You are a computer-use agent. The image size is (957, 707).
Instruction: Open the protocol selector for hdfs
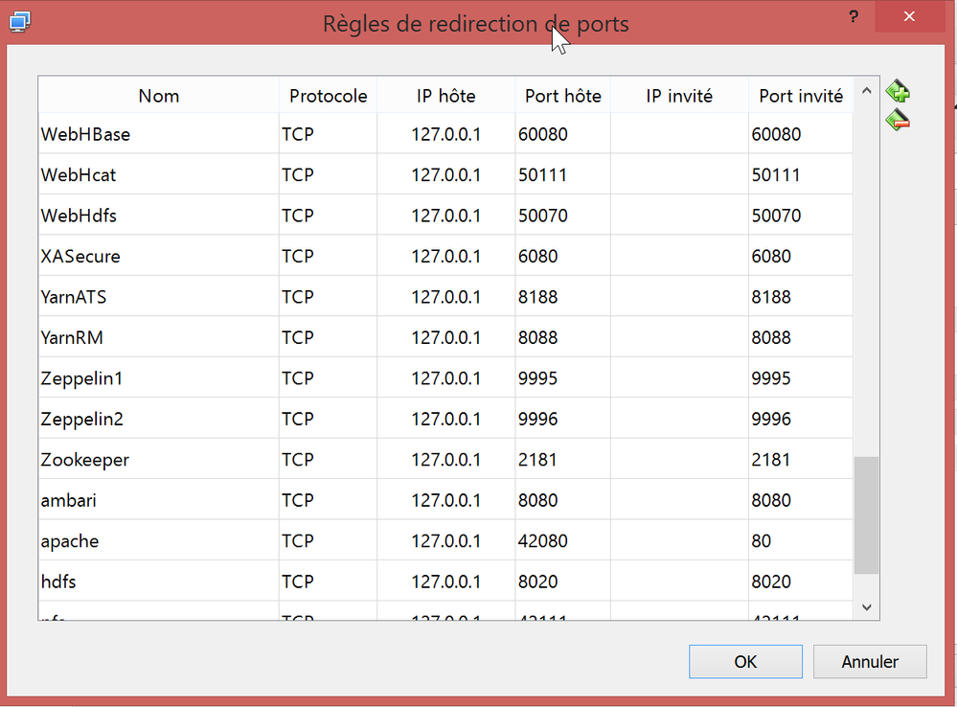coord(329,580)
